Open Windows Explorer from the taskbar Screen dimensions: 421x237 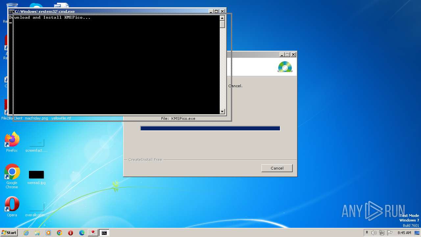pyautogui.click(x=37, y=233)
